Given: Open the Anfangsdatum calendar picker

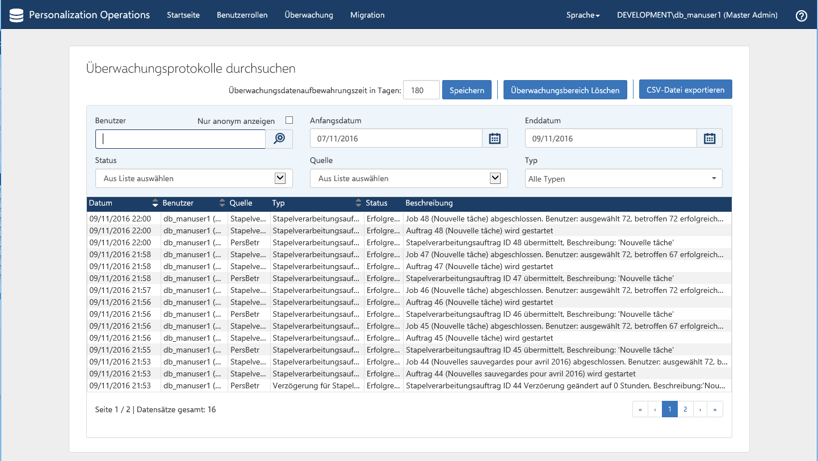Looking at the screenshot, I should click(x=494, y=139).
